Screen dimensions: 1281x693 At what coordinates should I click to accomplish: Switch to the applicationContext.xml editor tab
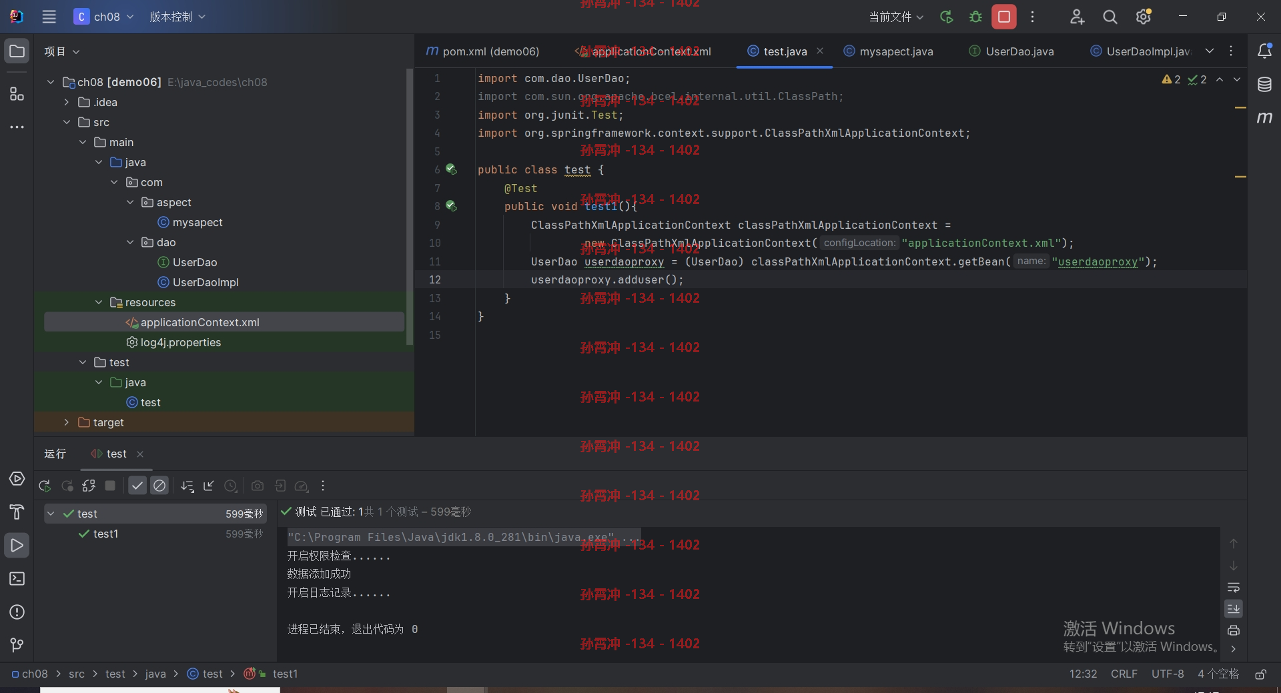pos(645,51)
